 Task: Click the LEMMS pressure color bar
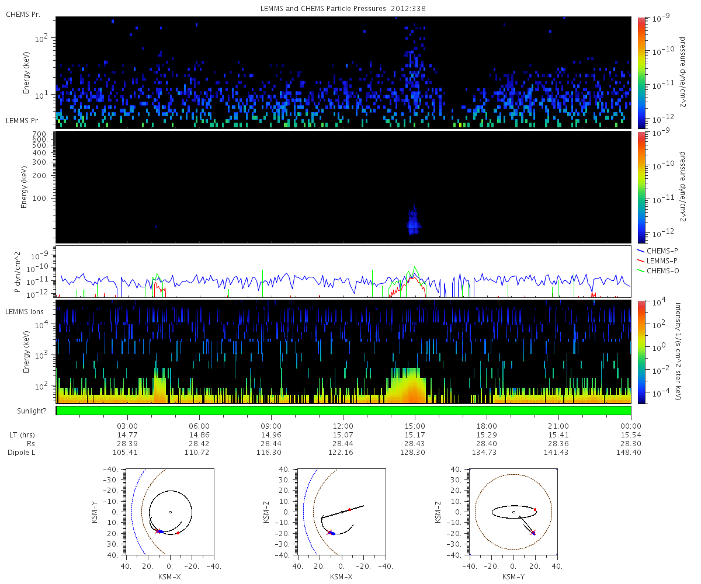(641, 187)
